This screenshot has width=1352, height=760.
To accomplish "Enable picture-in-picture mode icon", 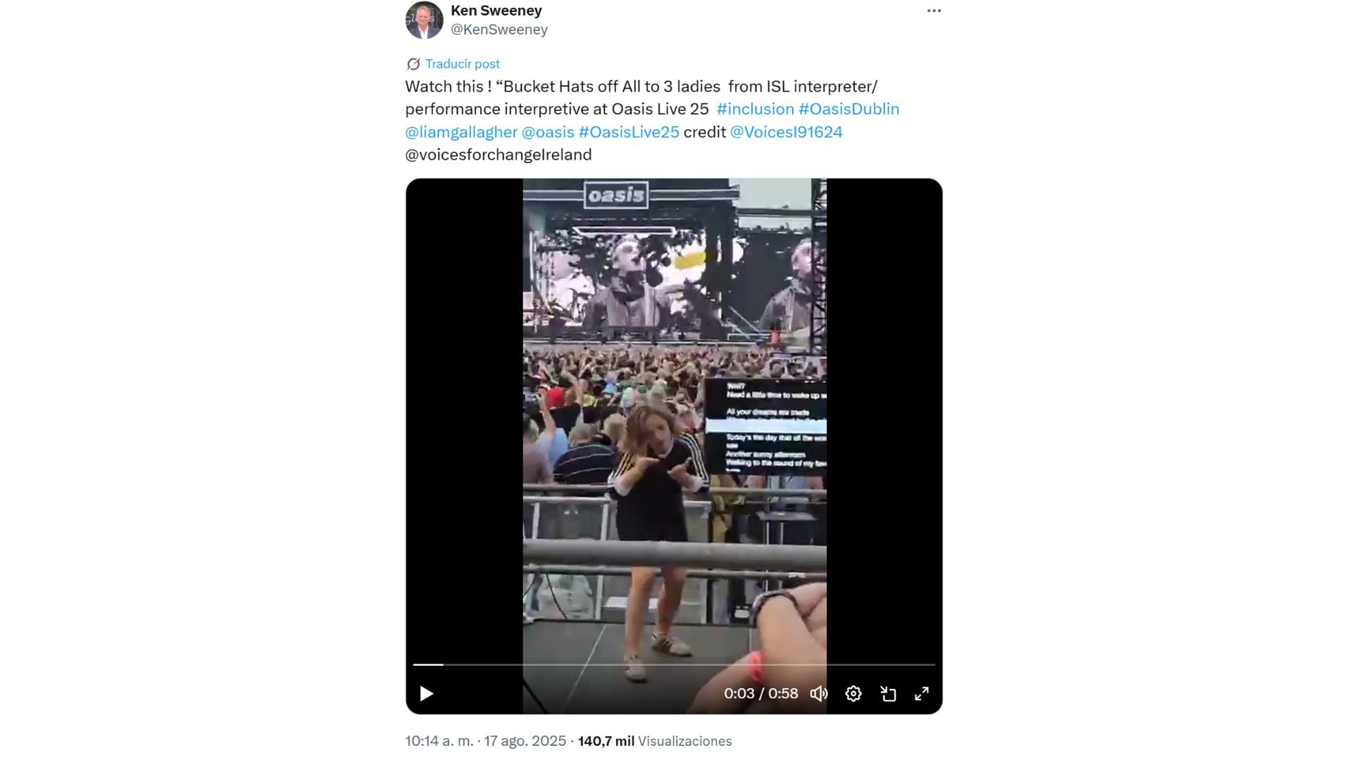I will pyautogui.click(x=888, y=694).
